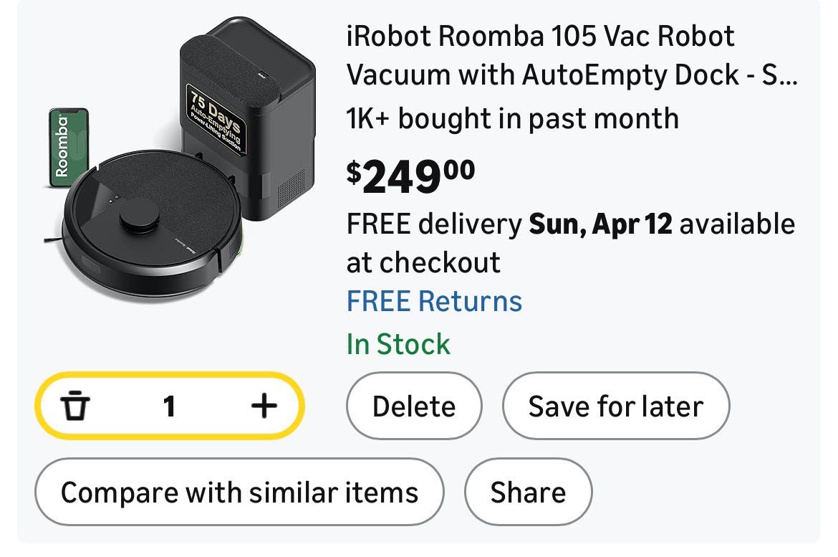Select the quantity number 1
The width and height of the screenshot is (838, 557).
[169, 407]
